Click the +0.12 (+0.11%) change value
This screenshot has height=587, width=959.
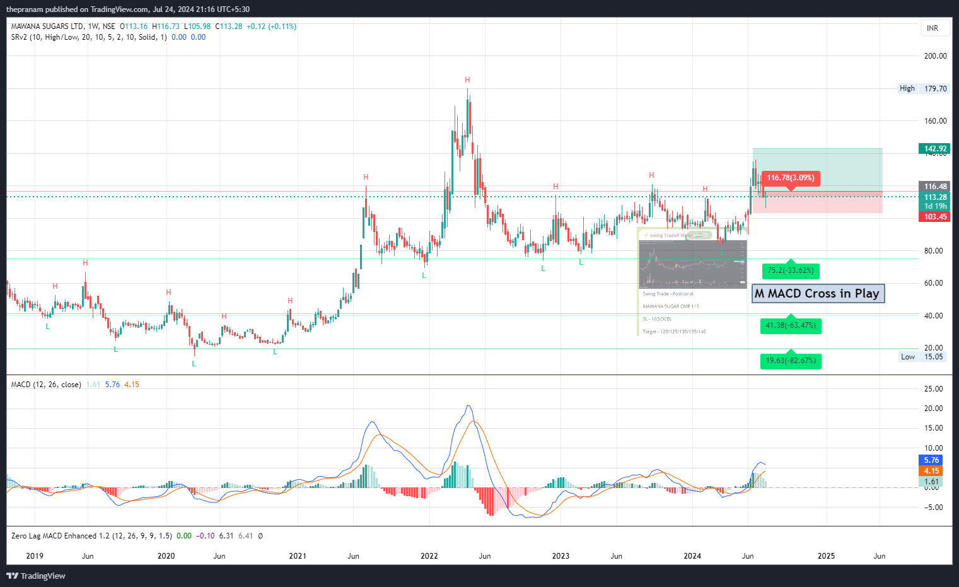coord(271,26)
